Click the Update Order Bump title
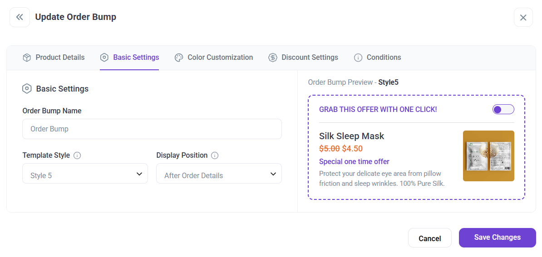This screenshot has width=542, height=257. coord(76,17)
